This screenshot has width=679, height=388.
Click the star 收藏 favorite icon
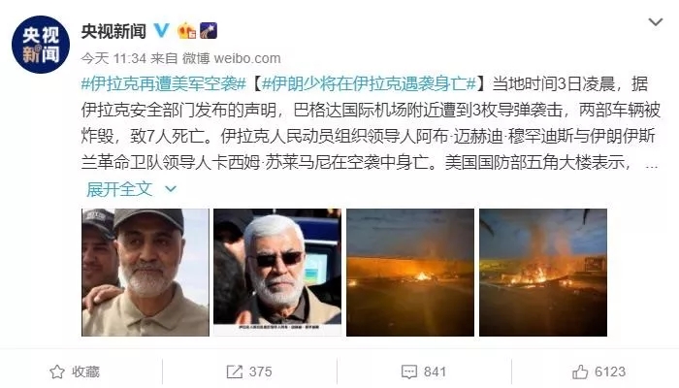(56, 372)
